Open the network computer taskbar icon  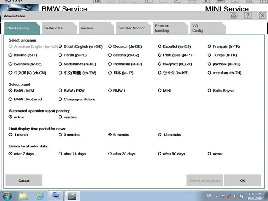[x=56, y=196]
